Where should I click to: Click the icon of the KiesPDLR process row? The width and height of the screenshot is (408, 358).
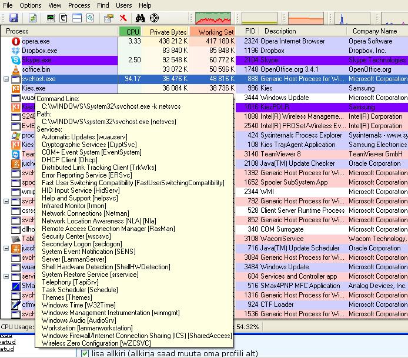[x=16, y=107]
